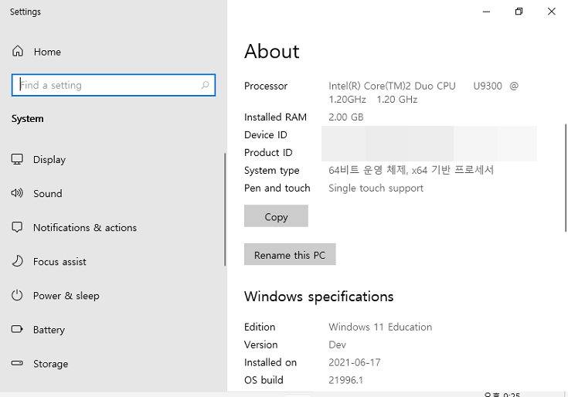Click the sidebar vertical scrollbar

225,209
